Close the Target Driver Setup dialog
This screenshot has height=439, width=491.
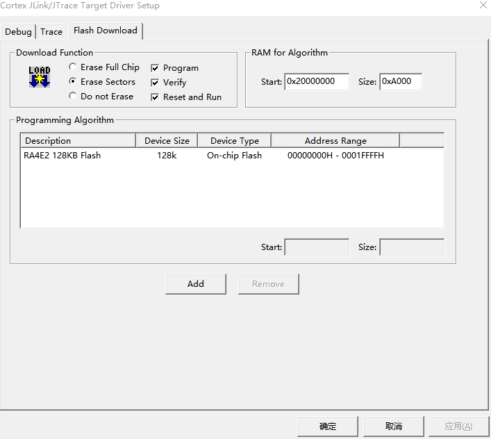pyautogui.click(x=483, y=5)
